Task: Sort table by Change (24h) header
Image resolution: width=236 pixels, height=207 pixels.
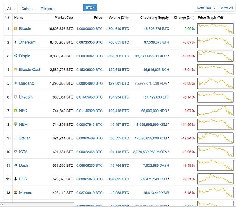Action: click(x=184, y=17)
